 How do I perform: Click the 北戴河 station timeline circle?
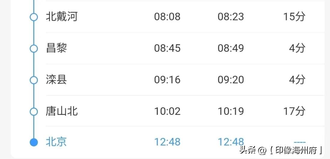(x=34, y=17)
